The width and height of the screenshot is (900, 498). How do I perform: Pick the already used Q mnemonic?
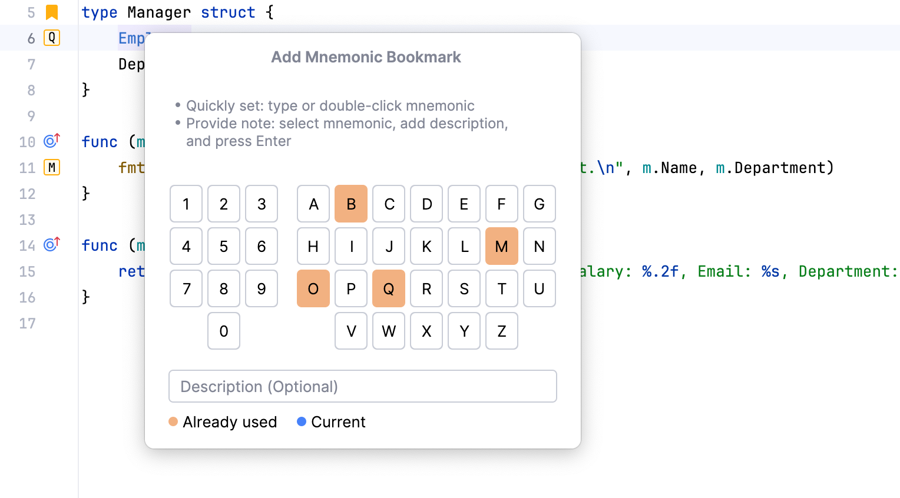388,288
